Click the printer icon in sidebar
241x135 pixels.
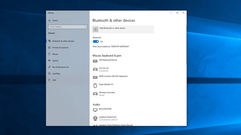[49, 47]
